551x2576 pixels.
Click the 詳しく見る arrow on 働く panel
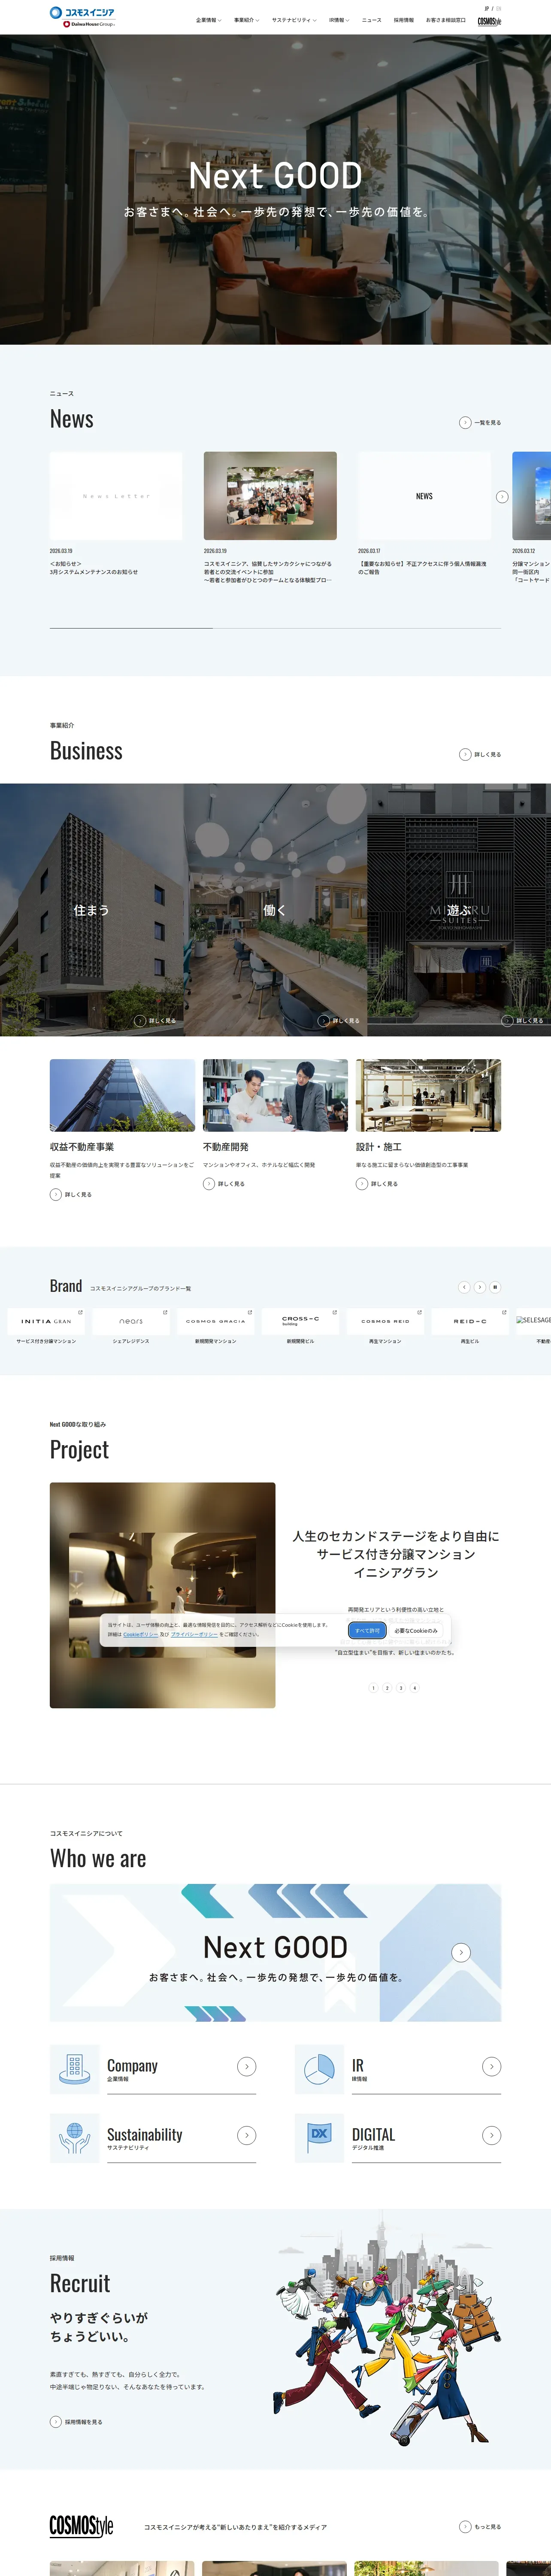324,1021
